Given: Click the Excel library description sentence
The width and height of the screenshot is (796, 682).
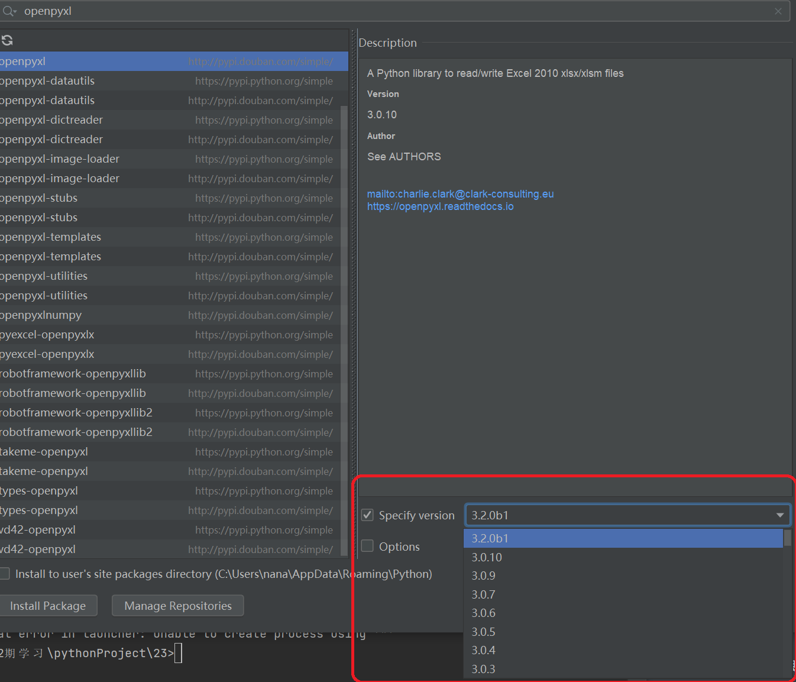Looking at the screenshot, I should pyautogui.click(x=496, y=73).
